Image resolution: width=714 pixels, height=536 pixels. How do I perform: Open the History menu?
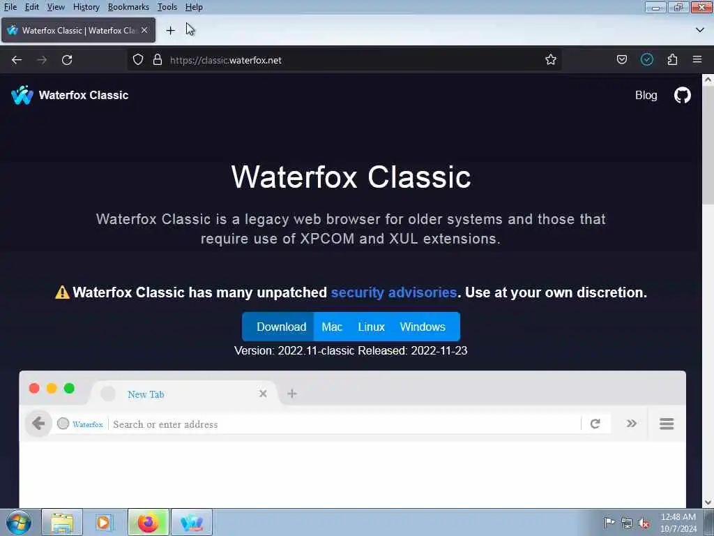coord(86,7)
